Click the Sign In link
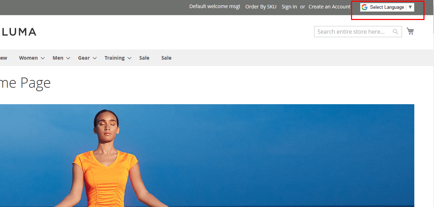The image size is (434, 207). point(289,7)
